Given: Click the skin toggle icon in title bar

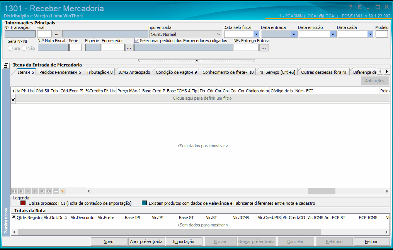Looking at the screenshot, I should (360, 7).
